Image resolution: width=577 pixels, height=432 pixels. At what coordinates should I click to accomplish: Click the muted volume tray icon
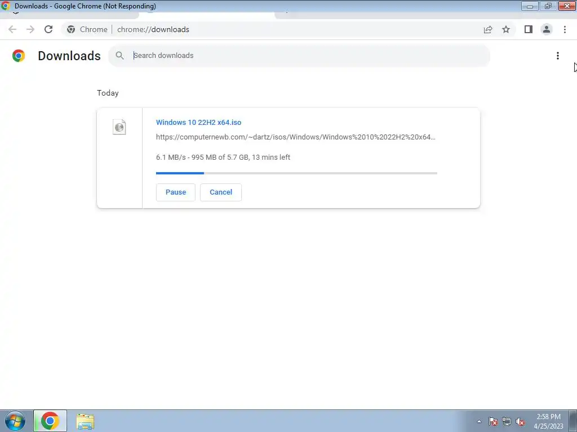(520, 421)
